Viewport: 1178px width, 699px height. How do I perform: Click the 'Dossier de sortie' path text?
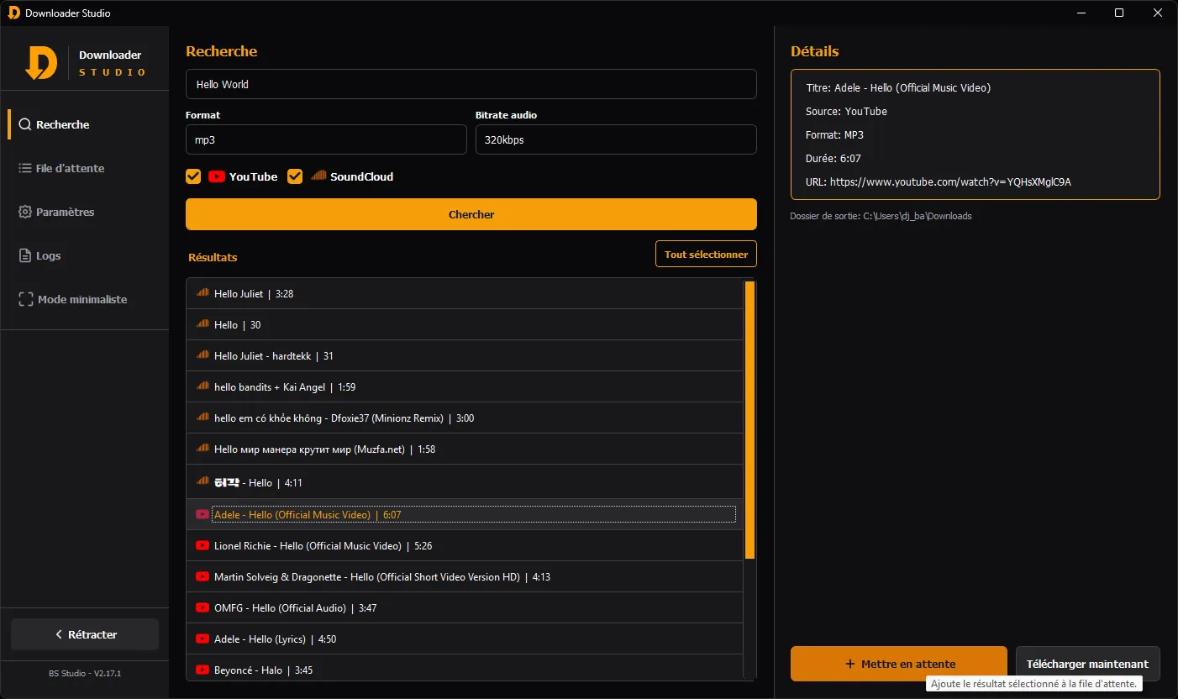(881, 216)
